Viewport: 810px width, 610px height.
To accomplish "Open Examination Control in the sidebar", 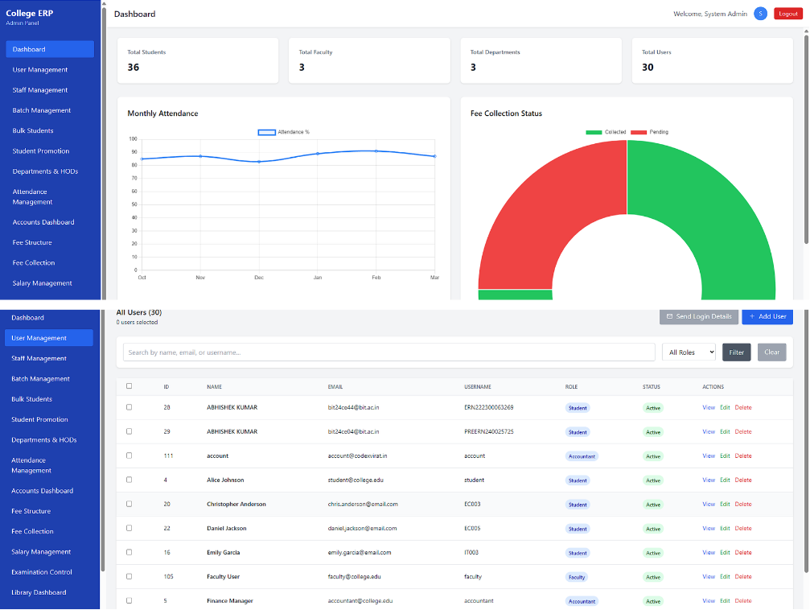I will pos(42,572).
